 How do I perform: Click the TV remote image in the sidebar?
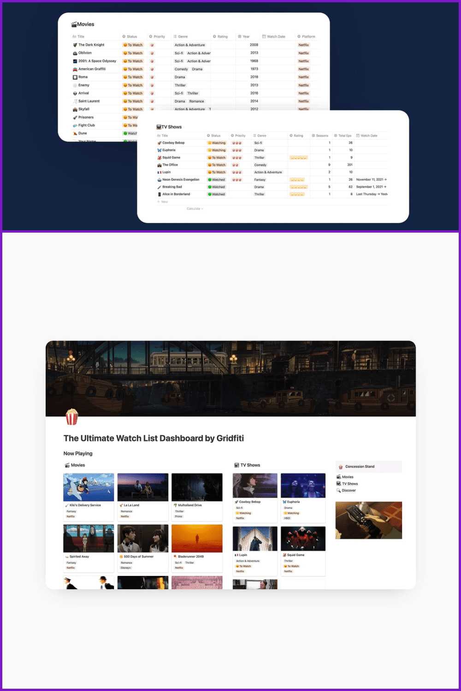point(369,520)
